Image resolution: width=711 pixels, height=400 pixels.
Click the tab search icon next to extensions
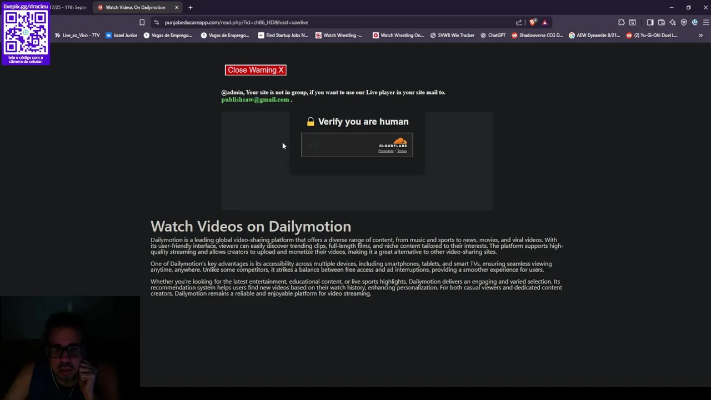(632, 22)
